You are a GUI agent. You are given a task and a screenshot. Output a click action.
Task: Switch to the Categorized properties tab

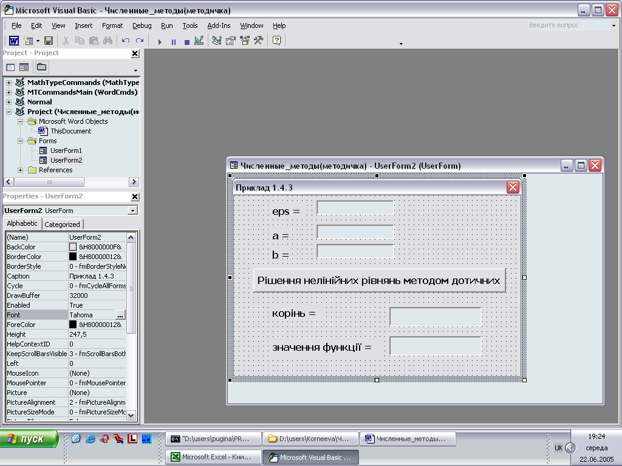(63, 225)
